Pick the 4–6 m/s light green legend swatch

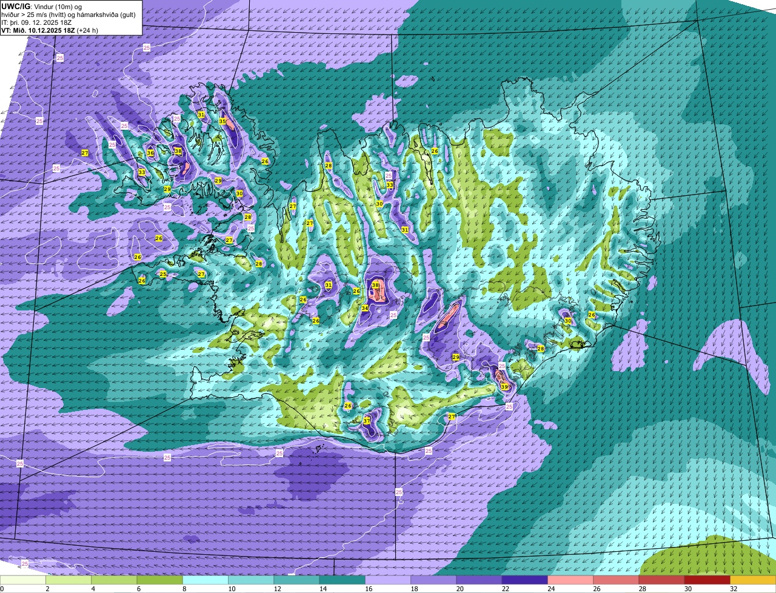(114, 580)
